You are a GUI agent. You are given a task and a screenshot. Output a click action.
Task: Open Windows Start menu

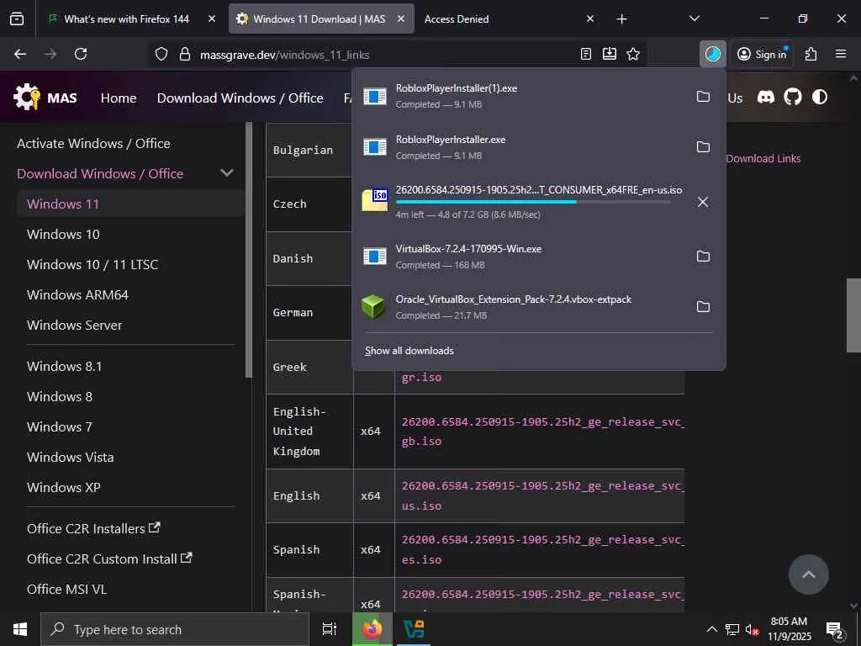click(x=20, y=629)
